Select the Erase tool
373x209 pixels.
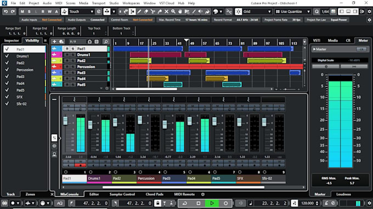pos(146,11)
